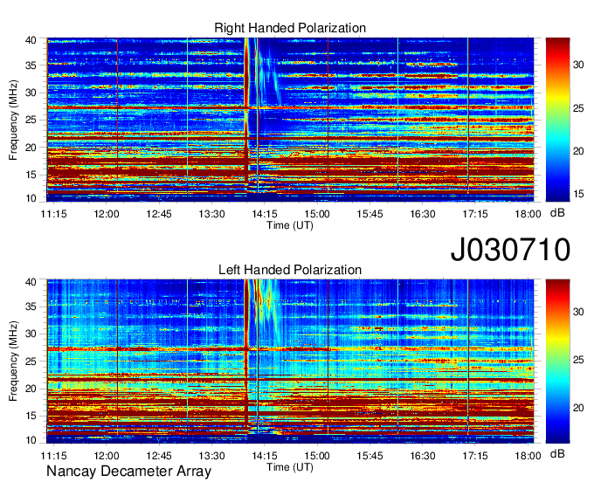594x482 pixels.
Task: Click the bottom plot's 'Time (UT)' axis label
Action: (290, 467)
